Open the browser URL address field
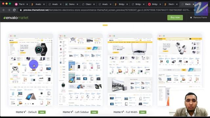Screen dimensions: 210x118 click(x=107, y=10)
